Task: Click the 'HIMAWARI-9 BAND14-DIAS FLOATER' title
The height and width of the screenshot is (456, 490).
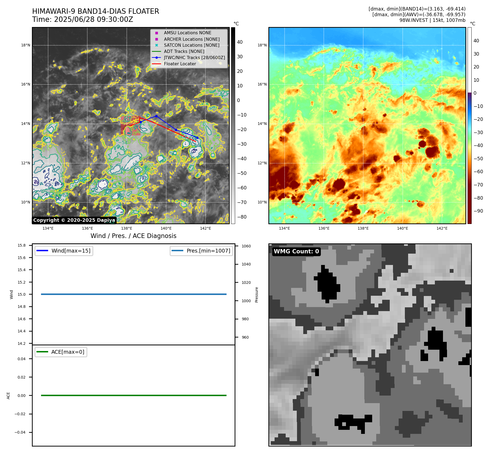Action: [x=96, y=11]
